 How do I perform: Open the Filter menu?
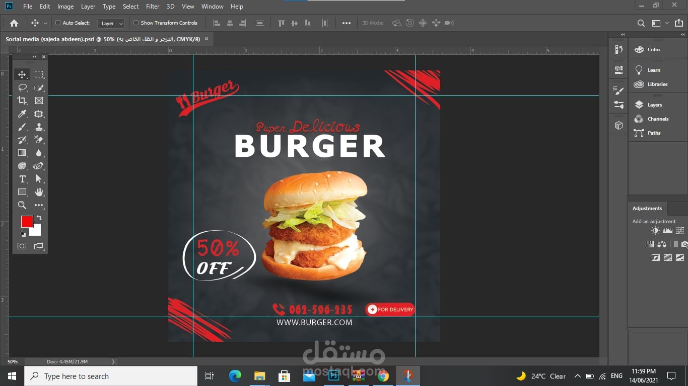(153, 7)
